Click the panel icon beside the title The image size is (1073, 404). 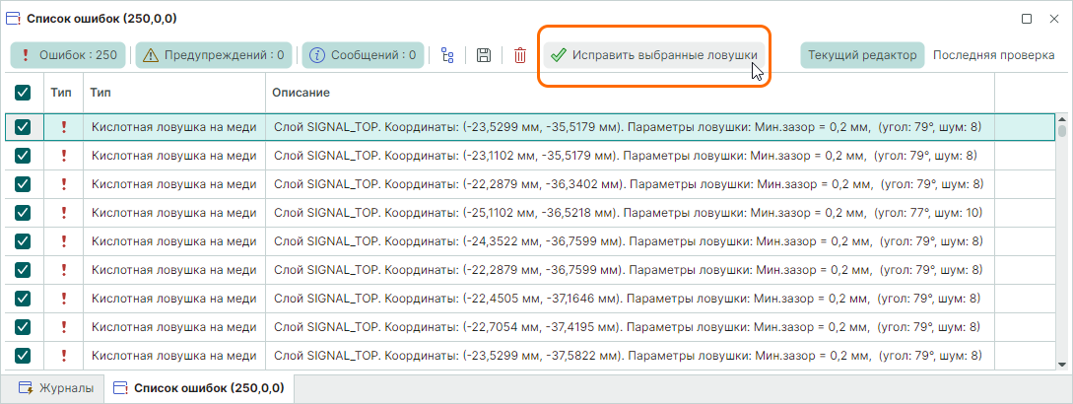13,19
